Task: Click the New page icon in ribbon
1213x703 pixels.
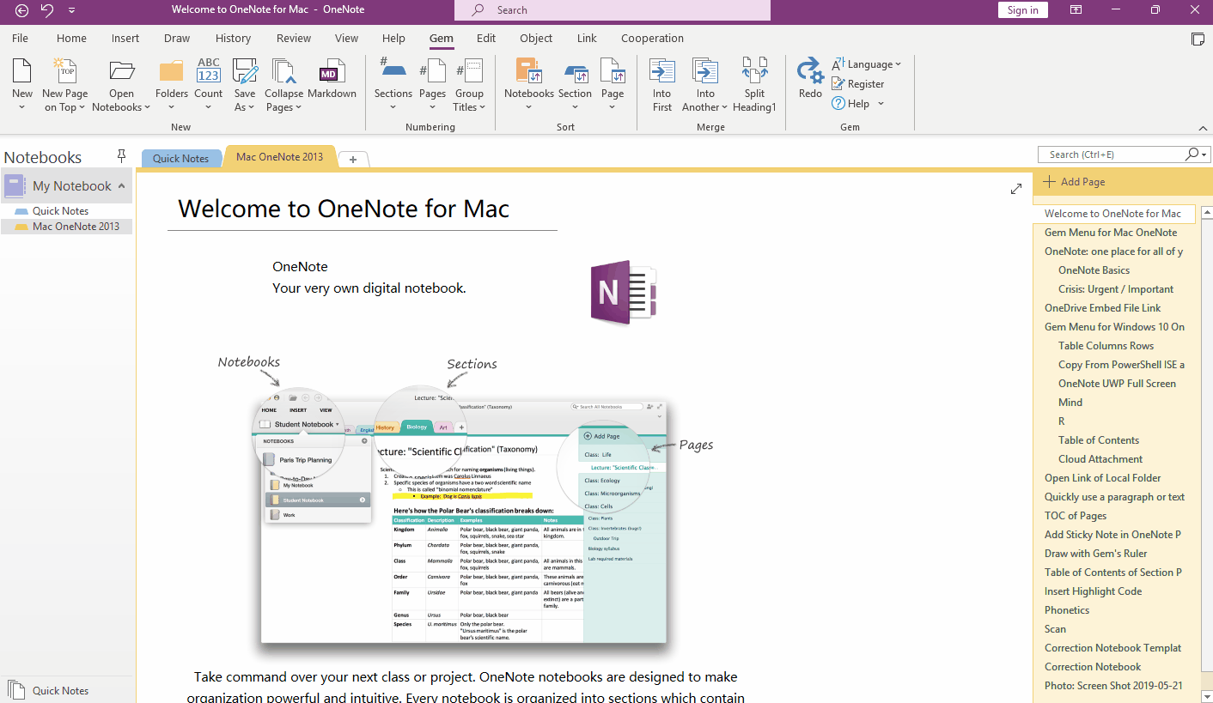Action: [22, 71]
